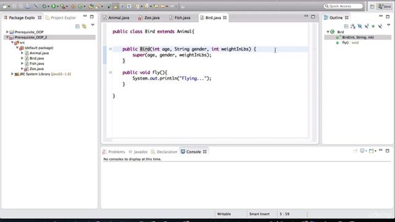
Task: Open Package Explorer view menu arrow
Action: pos(93,25)
